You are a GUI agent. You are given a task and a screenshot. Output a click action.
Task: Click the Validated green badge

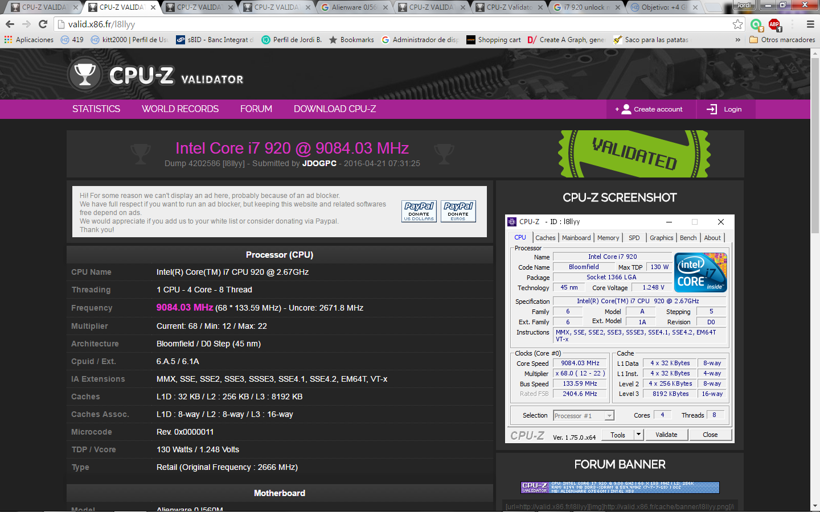634,154
